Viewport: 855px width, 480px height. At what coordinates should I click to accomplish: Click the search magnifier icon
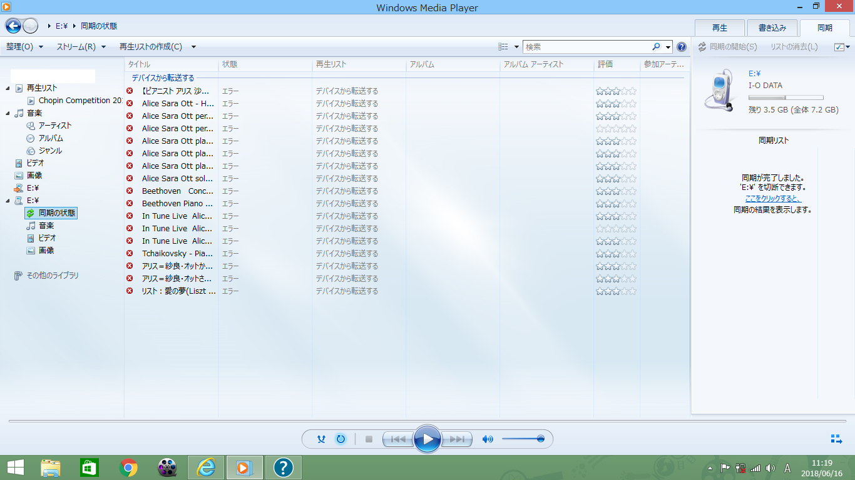pyautogui.click(x=656, y=47)
